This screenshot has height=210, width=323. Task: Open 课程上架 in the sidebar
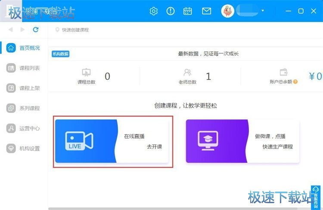(23, 88)
